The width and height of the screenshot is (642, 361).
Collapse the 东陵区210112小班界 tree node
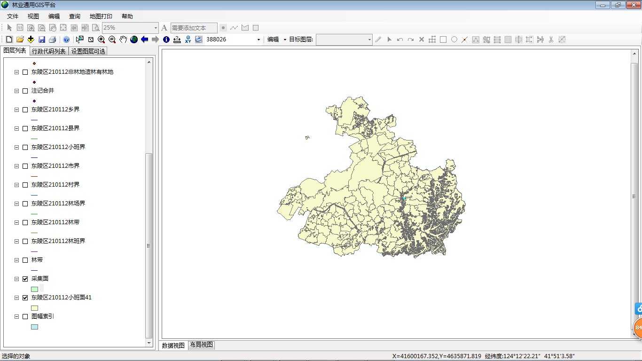coord(17,147)
